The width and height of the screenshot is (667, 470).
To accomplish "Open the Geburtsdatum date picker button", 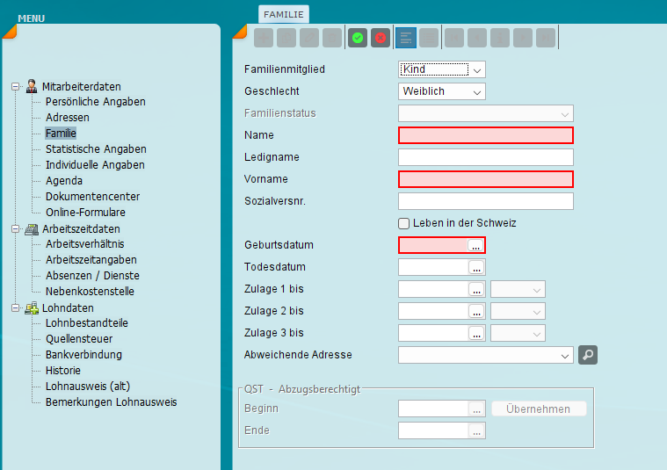I will [475, 245].
